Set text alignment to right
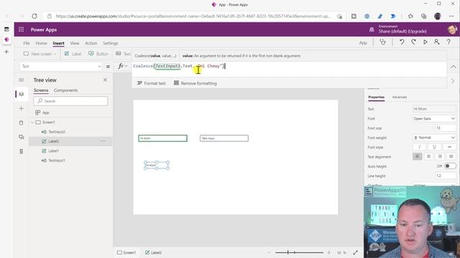 point(440,156)
